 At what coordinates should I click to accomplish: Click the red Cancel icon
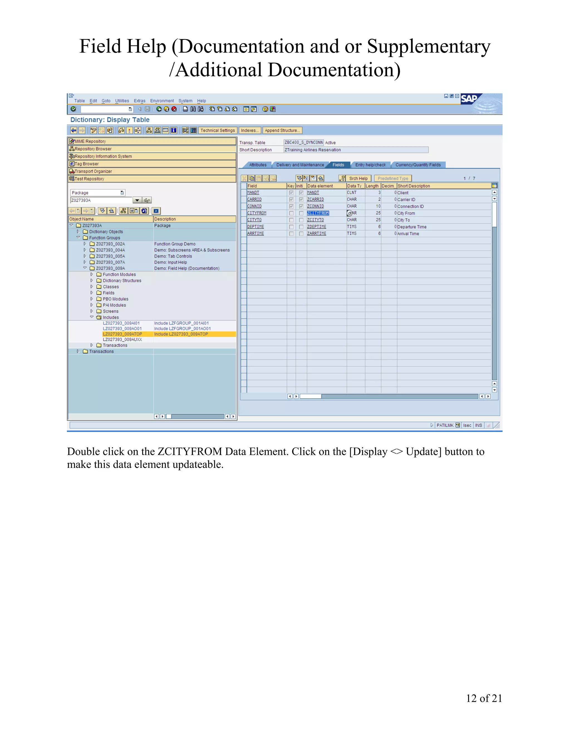[x=174, y=109]
